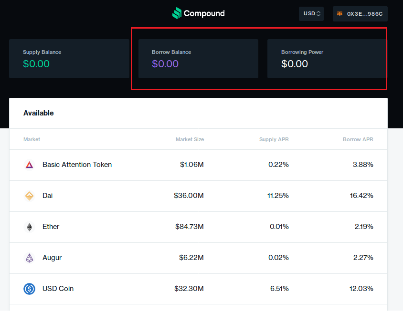Click the Compound wordmark text
Viewport: 403px width, 313px height.
coord(204,13)
